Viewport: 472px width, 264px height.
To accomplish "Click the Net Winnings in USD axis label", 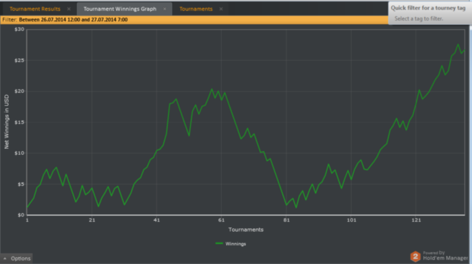I will coord(7,122).
